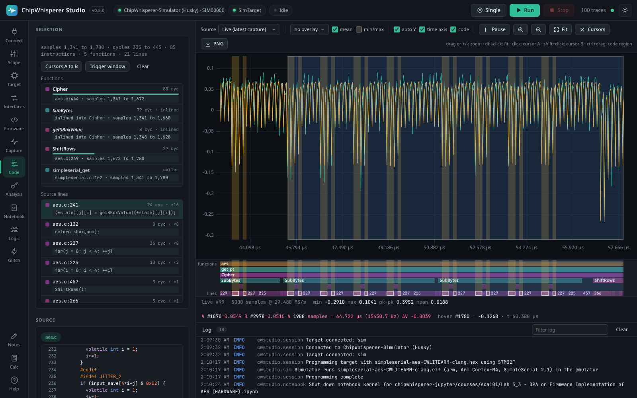Switch to the Code sidebar tab
The image size is (637, 398).
click(x=14, y=167)
